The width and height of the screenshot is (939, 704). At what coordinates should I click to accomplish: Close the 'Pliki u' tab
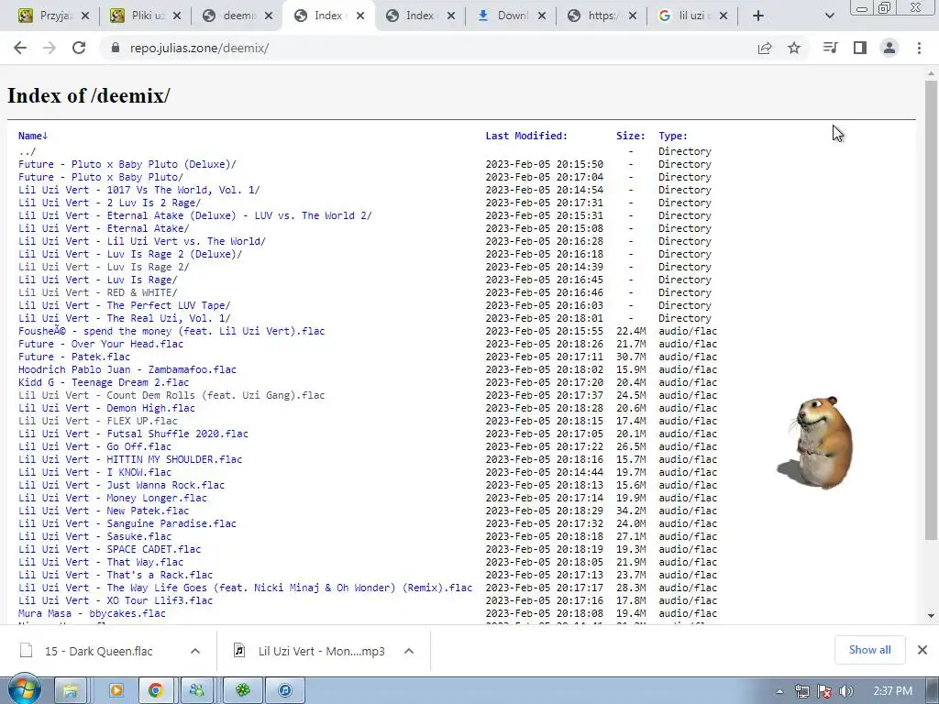click(177, 16)
